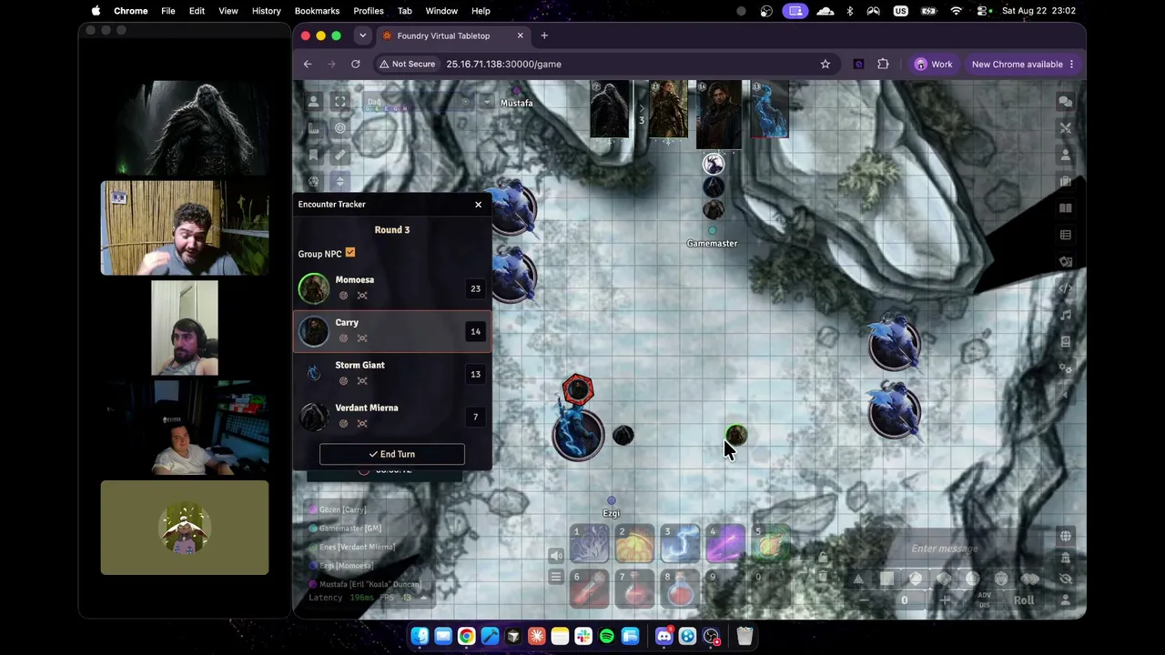This screenshot has height=655, width=1165.
Task: Open Spotify from the Dock
Action: pos(606,636)
